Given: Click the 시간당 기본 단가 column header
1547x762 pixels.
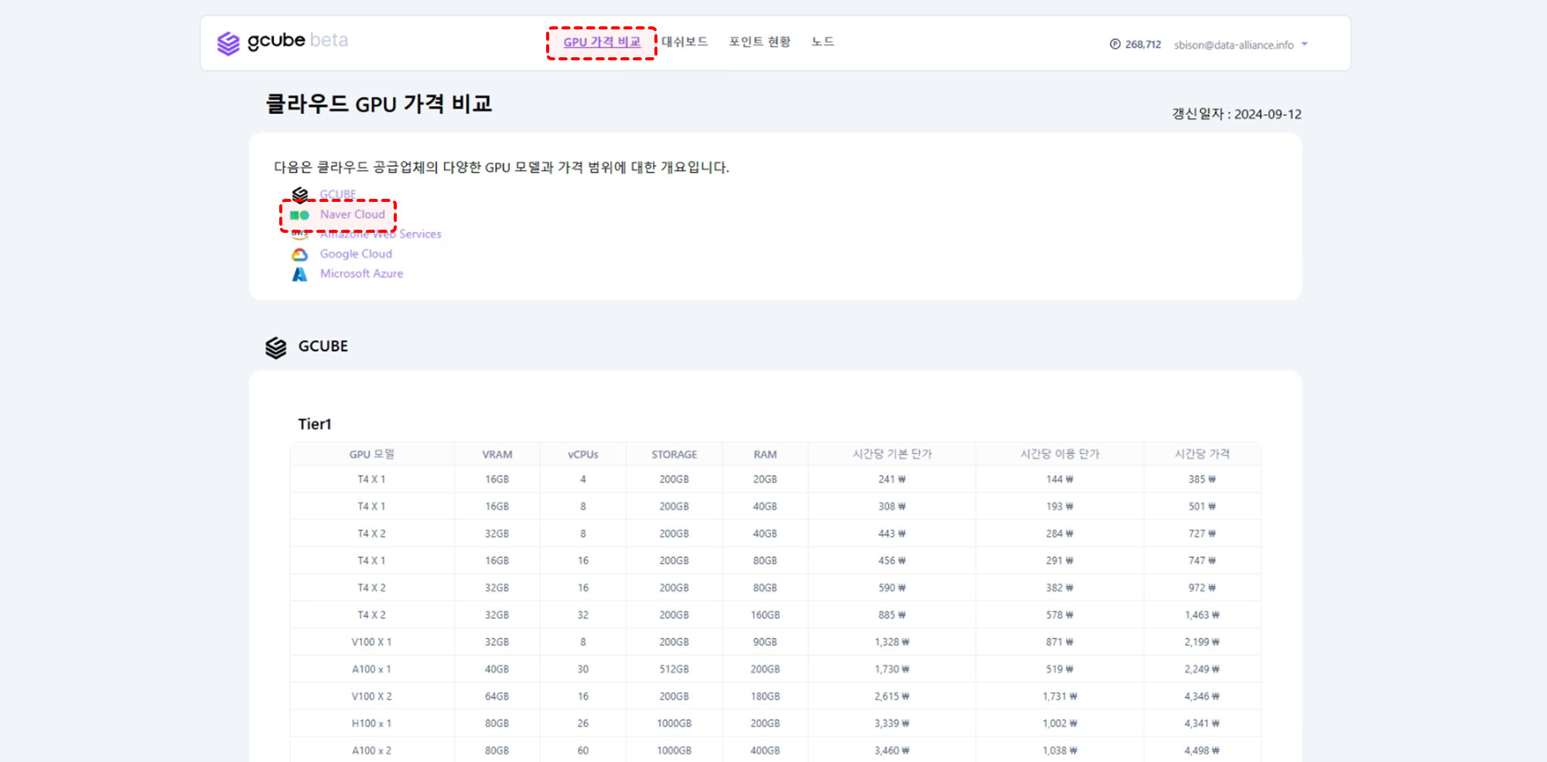Looking at the screenshot, I should click(x=893, y=454).
